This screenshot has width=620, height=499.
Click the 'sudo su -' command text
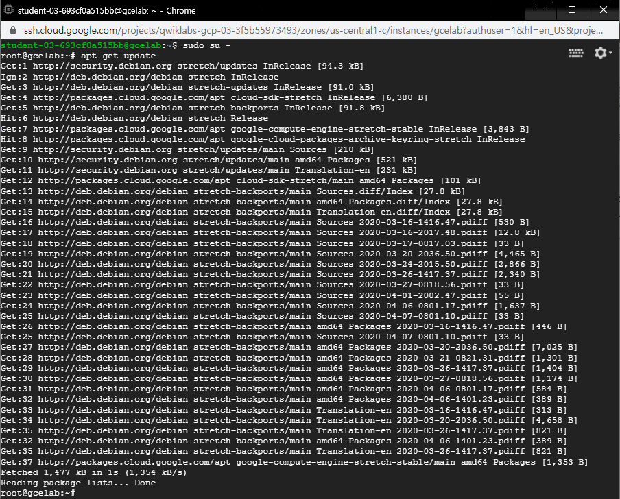[x=206, y=45]
